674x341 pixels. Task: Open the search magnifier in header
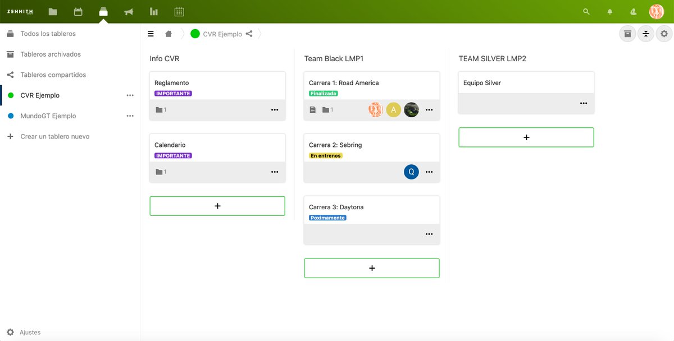(586, 11)
